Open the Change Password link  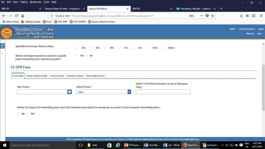(x=246, y=29)
